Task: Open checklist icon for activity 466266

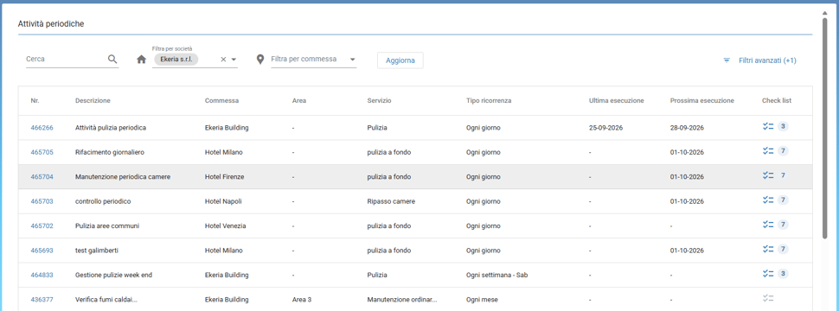Action: coord(768,127)
